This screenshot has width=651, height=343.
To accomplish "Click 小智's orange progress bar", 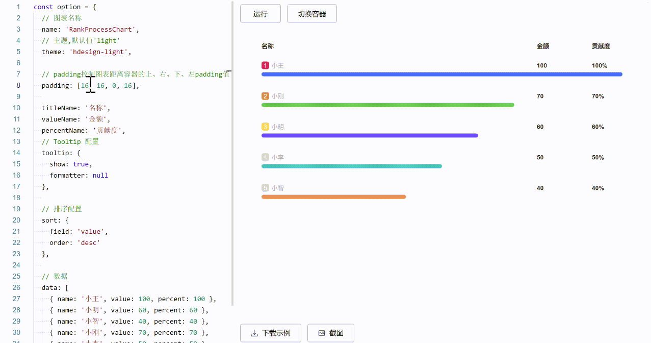I will pos(333,197).
